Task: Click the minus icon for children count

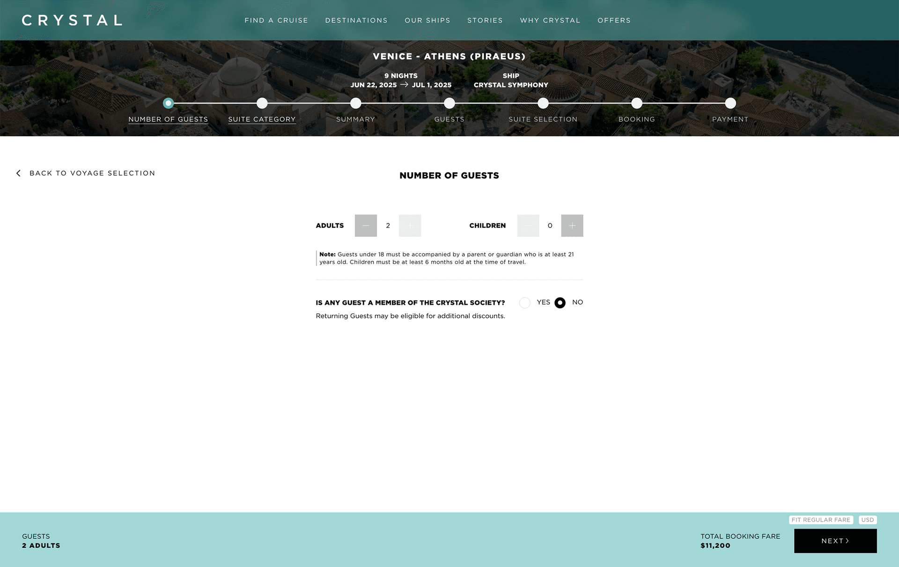Action: 528,225
